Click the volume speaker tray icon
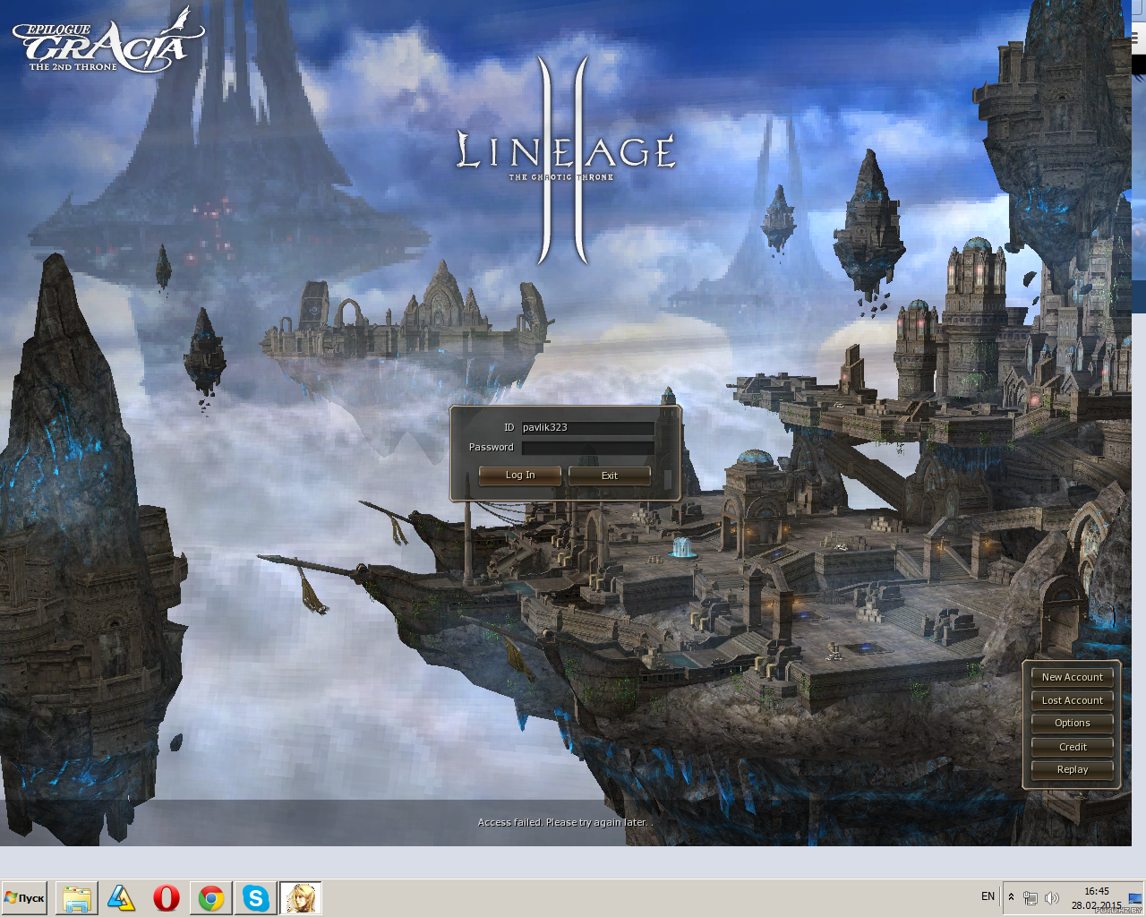The height and width of the screenshot is (917, 1146). (1052, 898)
